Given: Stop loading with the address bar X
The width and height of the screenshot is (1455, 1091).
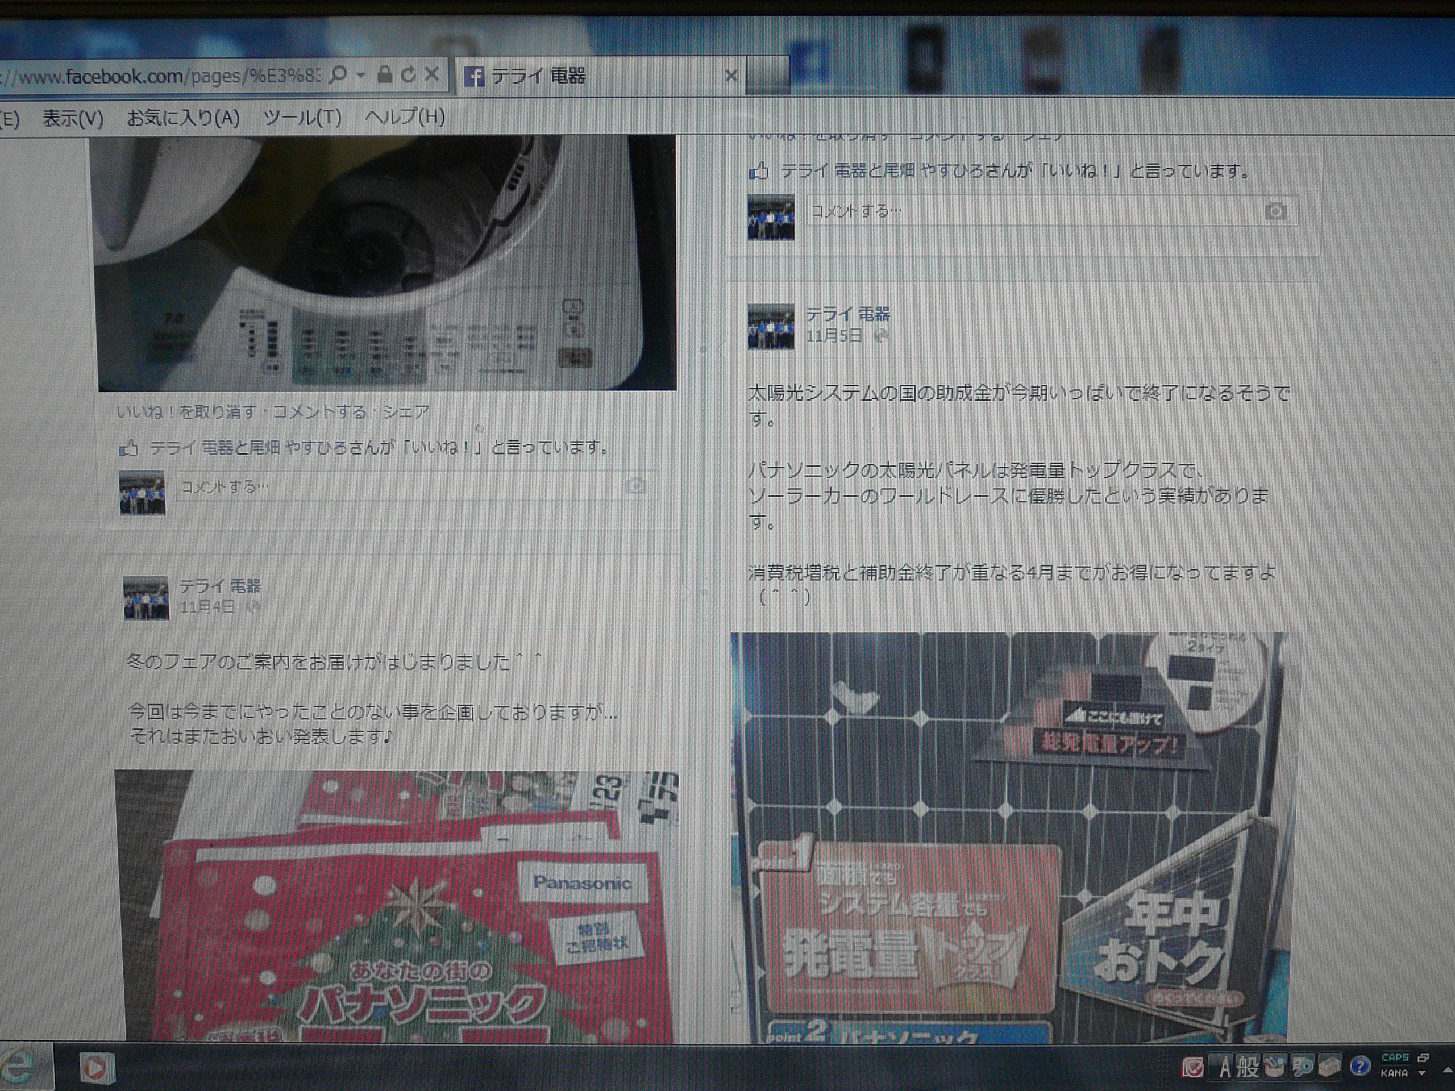Looking at the screenshot, I should point(431,74).
